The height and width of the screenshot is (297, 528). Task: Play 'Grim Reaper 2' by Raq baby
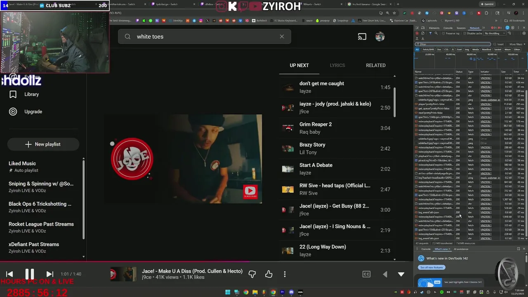[x=336, y=128]
